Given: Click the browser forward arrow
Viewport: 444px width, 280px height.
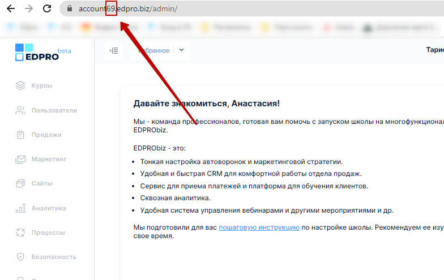Looking at the screenshot, I should [29, 9].
